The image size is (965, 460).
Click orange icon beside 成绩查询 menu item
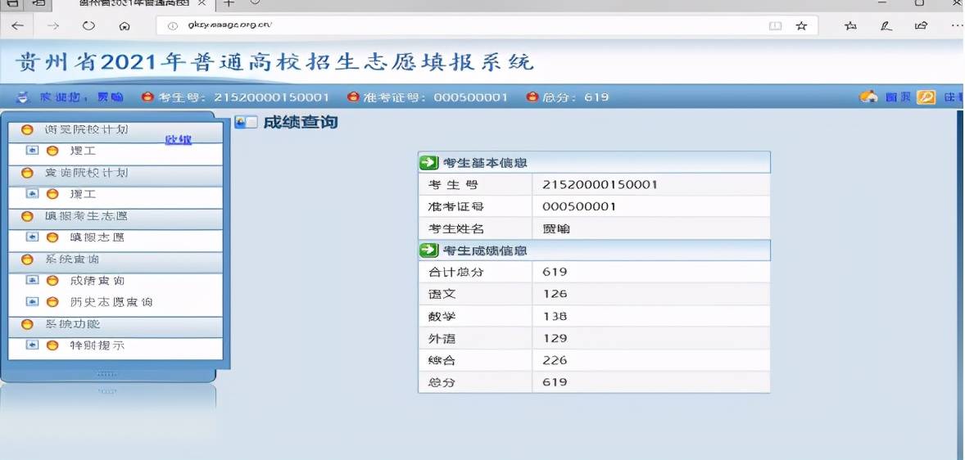(x=52, y=281)
